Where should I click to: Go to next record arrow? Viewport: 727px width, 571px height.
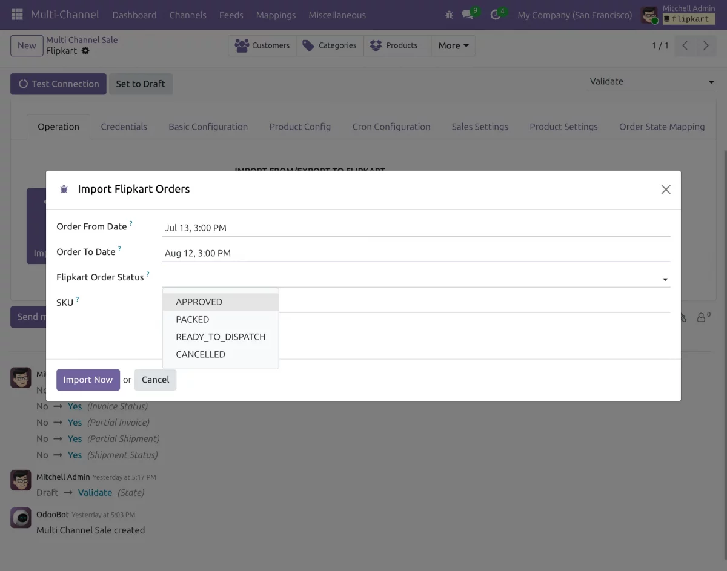point(706,45)
